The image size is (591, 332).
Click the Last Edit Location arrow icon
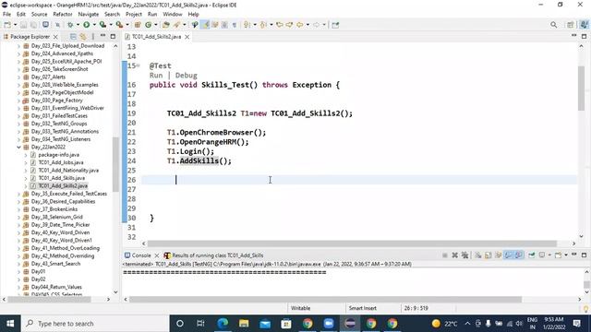coord(279,25)
